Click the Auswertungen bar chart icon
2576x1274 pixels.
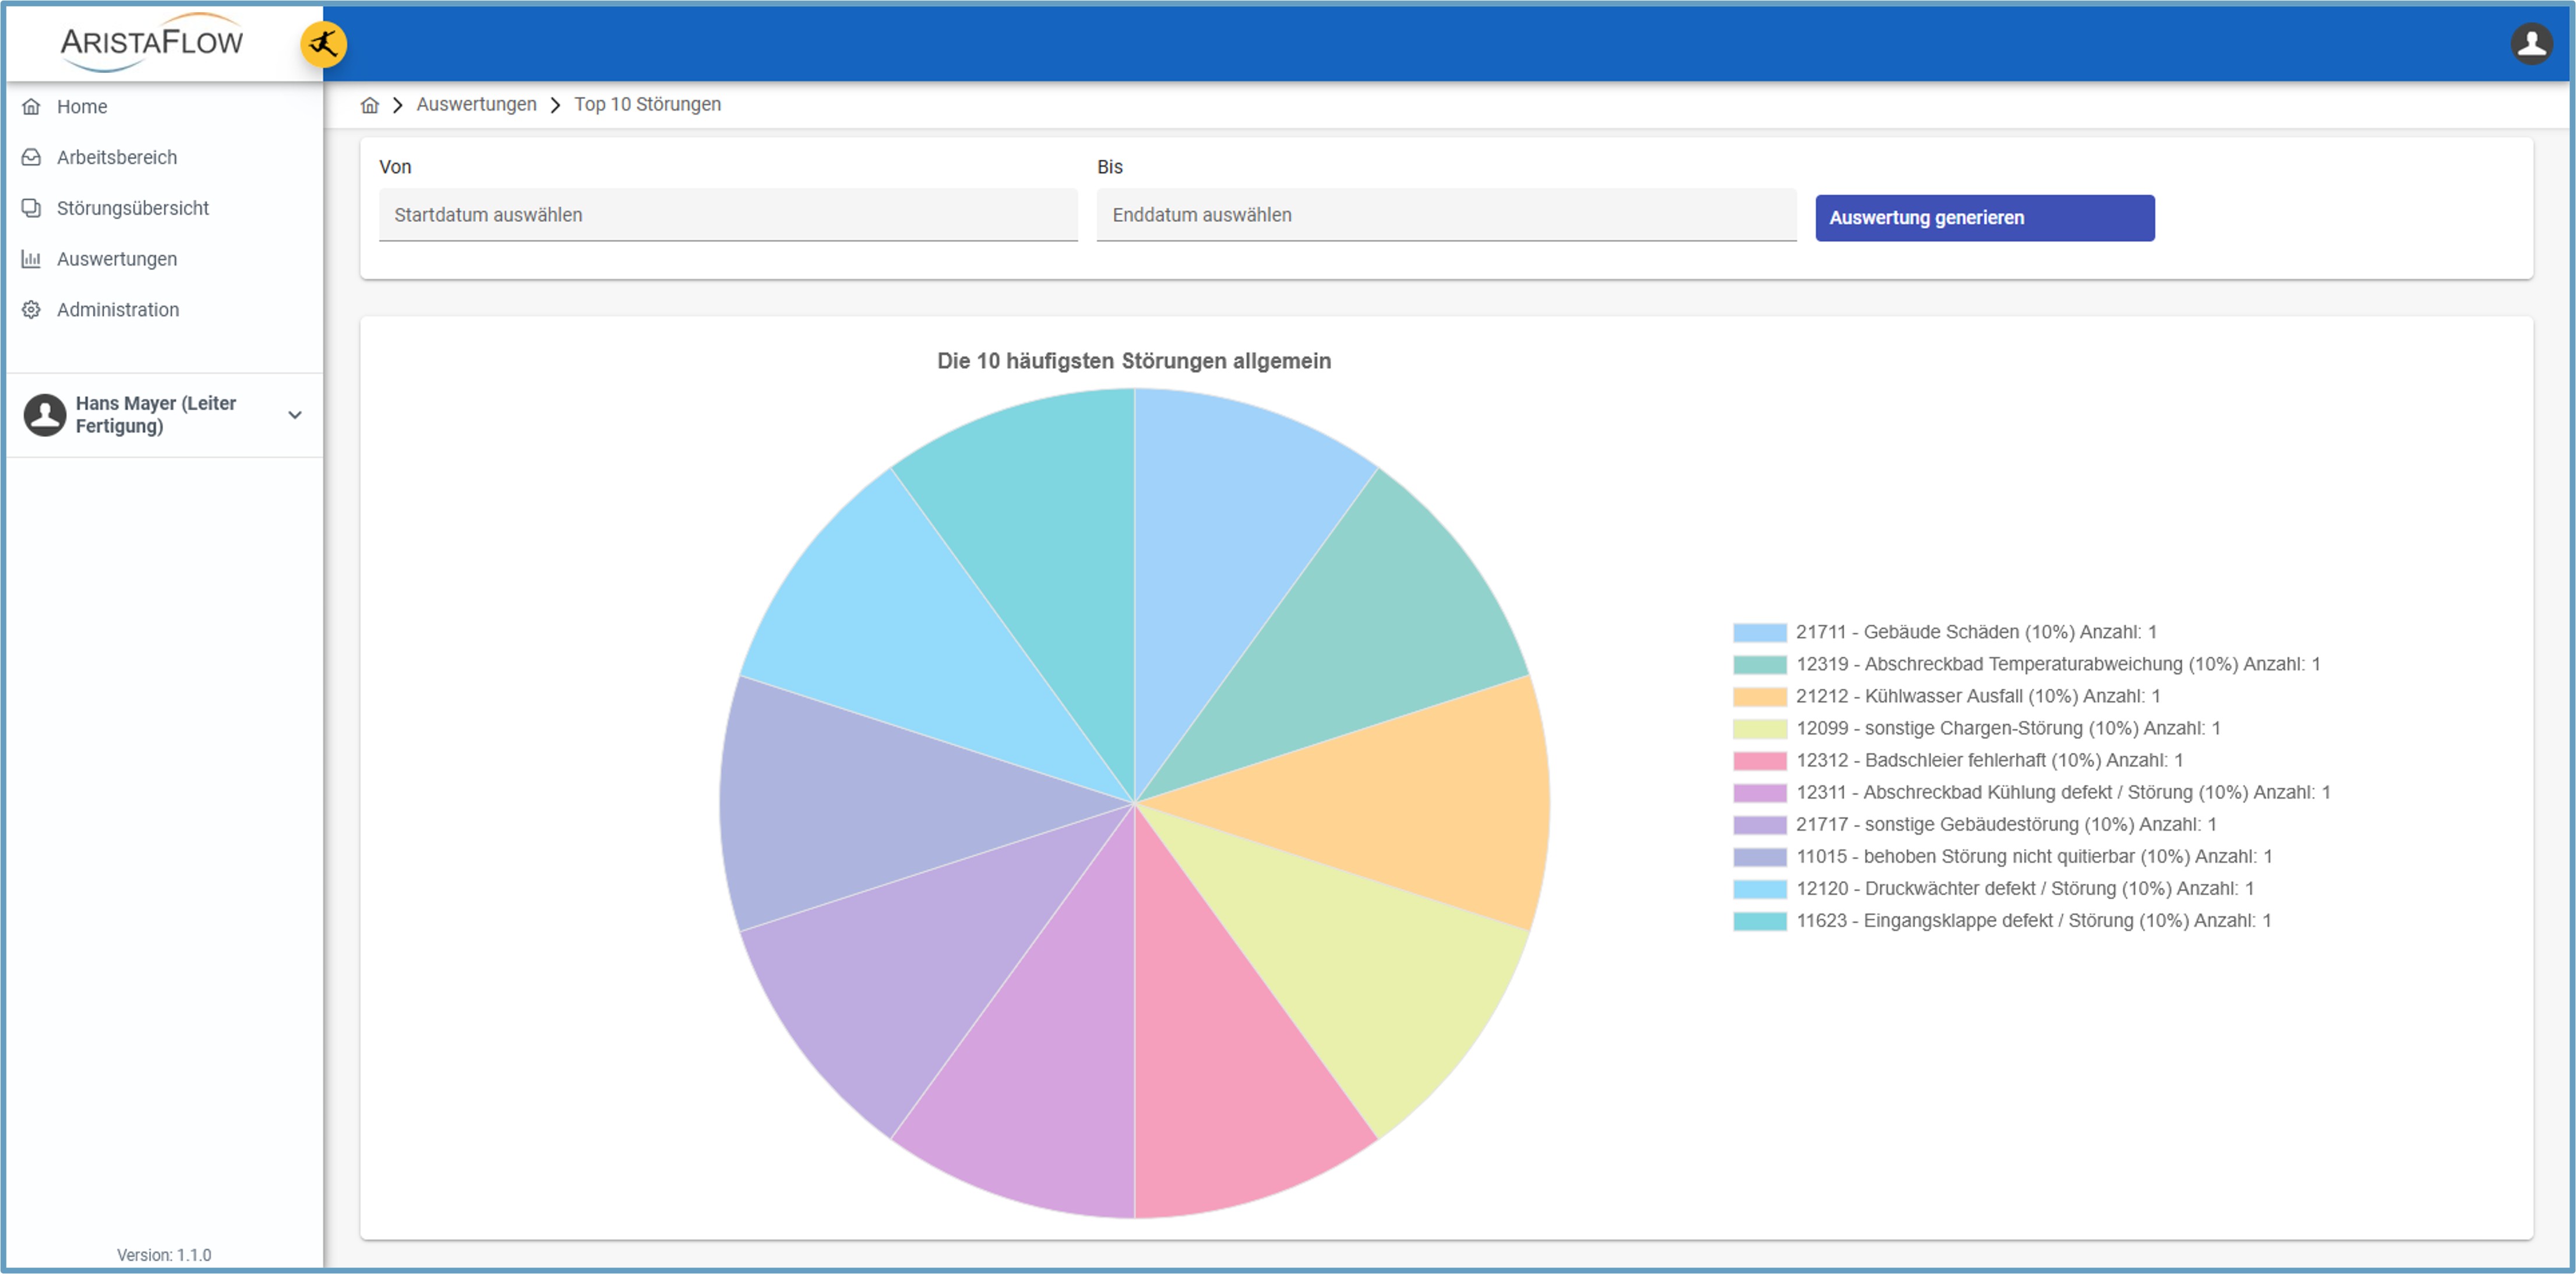(x=32, y=259)
